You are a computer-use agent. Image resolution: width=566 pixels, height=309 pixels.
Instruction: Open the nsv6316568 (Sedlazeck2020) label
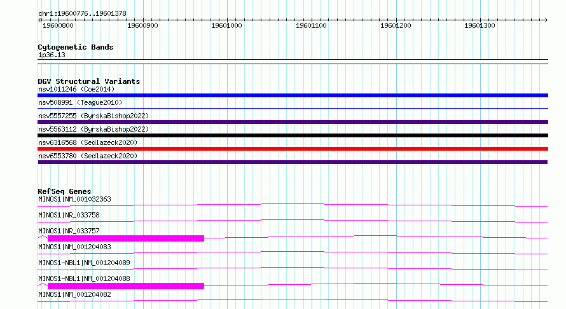coord(88,142)
